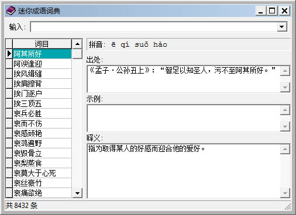Click the 示例 box scroll-up arrow

285,110
